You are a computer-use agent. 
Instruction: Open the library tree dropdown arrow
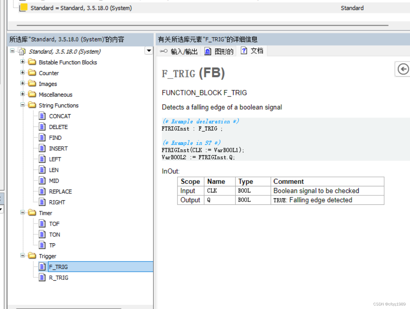(149, 51)
